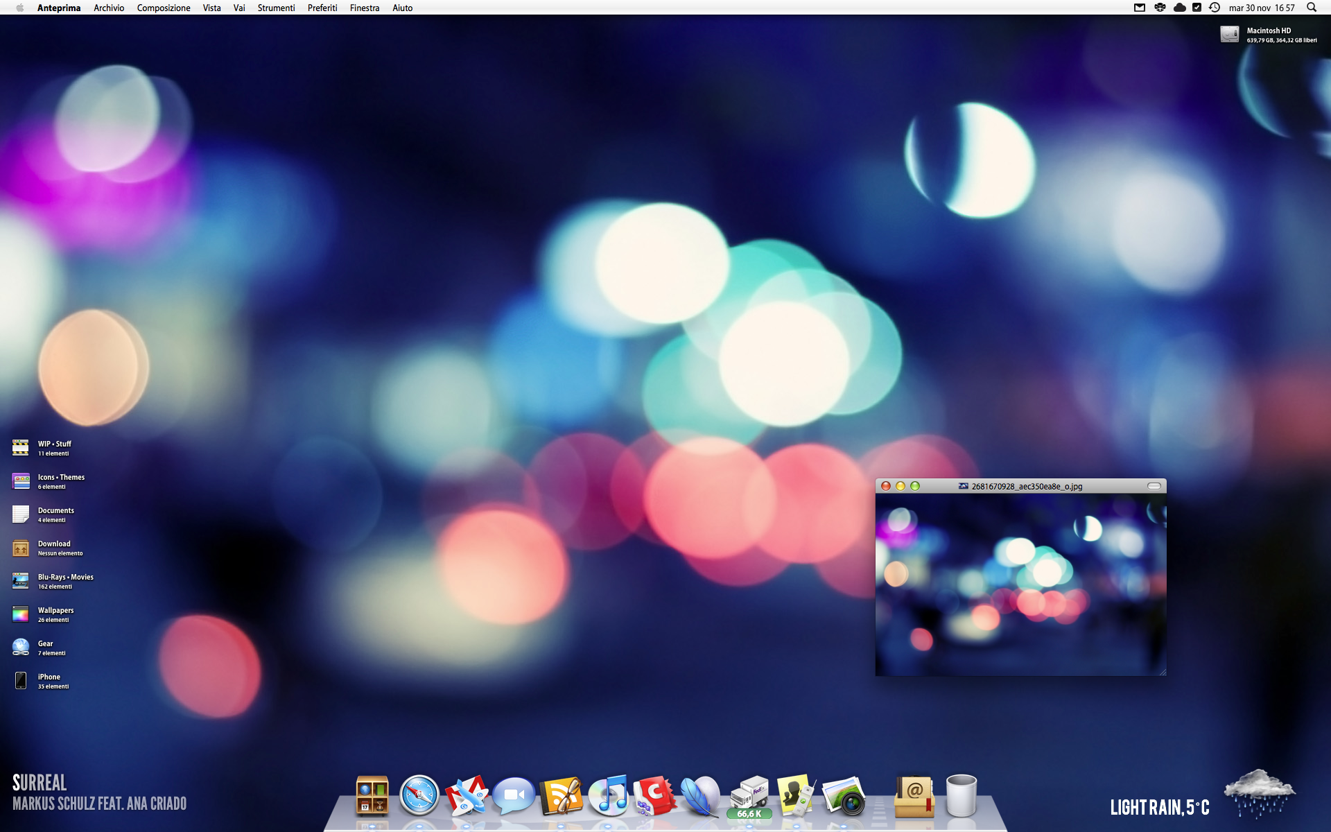Open the Trash in the dock
The height and width of the screenshot is (832, 1331).
click(962, 796)
